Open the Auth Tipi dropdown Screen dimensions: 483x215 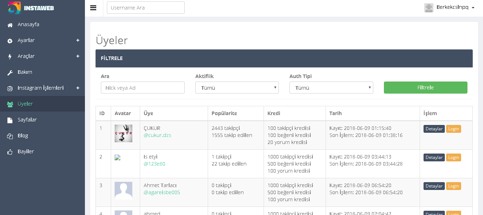pos(331,88)
